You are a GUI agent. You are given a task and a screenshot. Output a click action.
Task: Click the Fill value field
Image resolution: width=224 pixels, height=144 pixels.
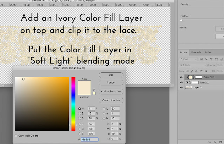coord(220,71)
